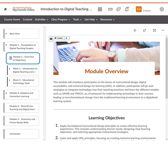Screen dimensions: 168x144
Task: Open the Class Progress dropdown menu
Action: pyautogui.click(x=61, y=20)
